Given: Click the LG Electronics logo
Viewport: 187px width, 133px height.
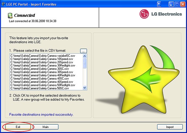Looking at the screenshot, I should click(x=161, y=14).
